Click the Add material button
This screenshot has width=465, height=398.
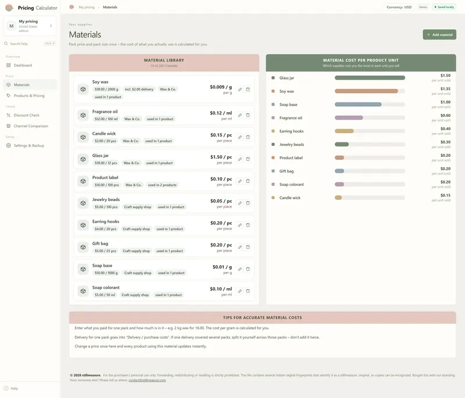[439, 35]
